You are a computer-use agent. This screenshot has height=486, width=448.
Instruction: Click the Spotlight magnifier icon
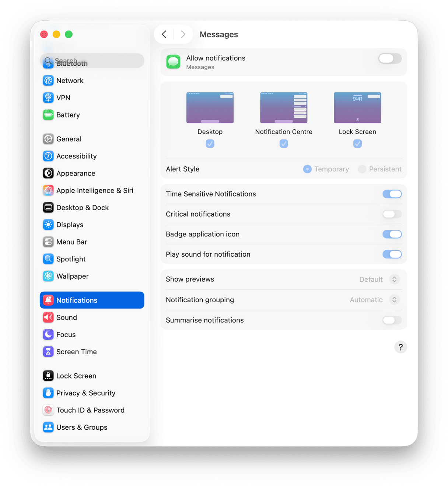pyautogui.click(x=48, y=259)
